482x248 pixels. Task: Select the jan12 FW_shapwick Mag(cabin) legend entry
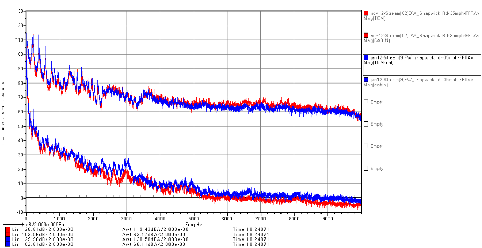click(x=421, y=81)
